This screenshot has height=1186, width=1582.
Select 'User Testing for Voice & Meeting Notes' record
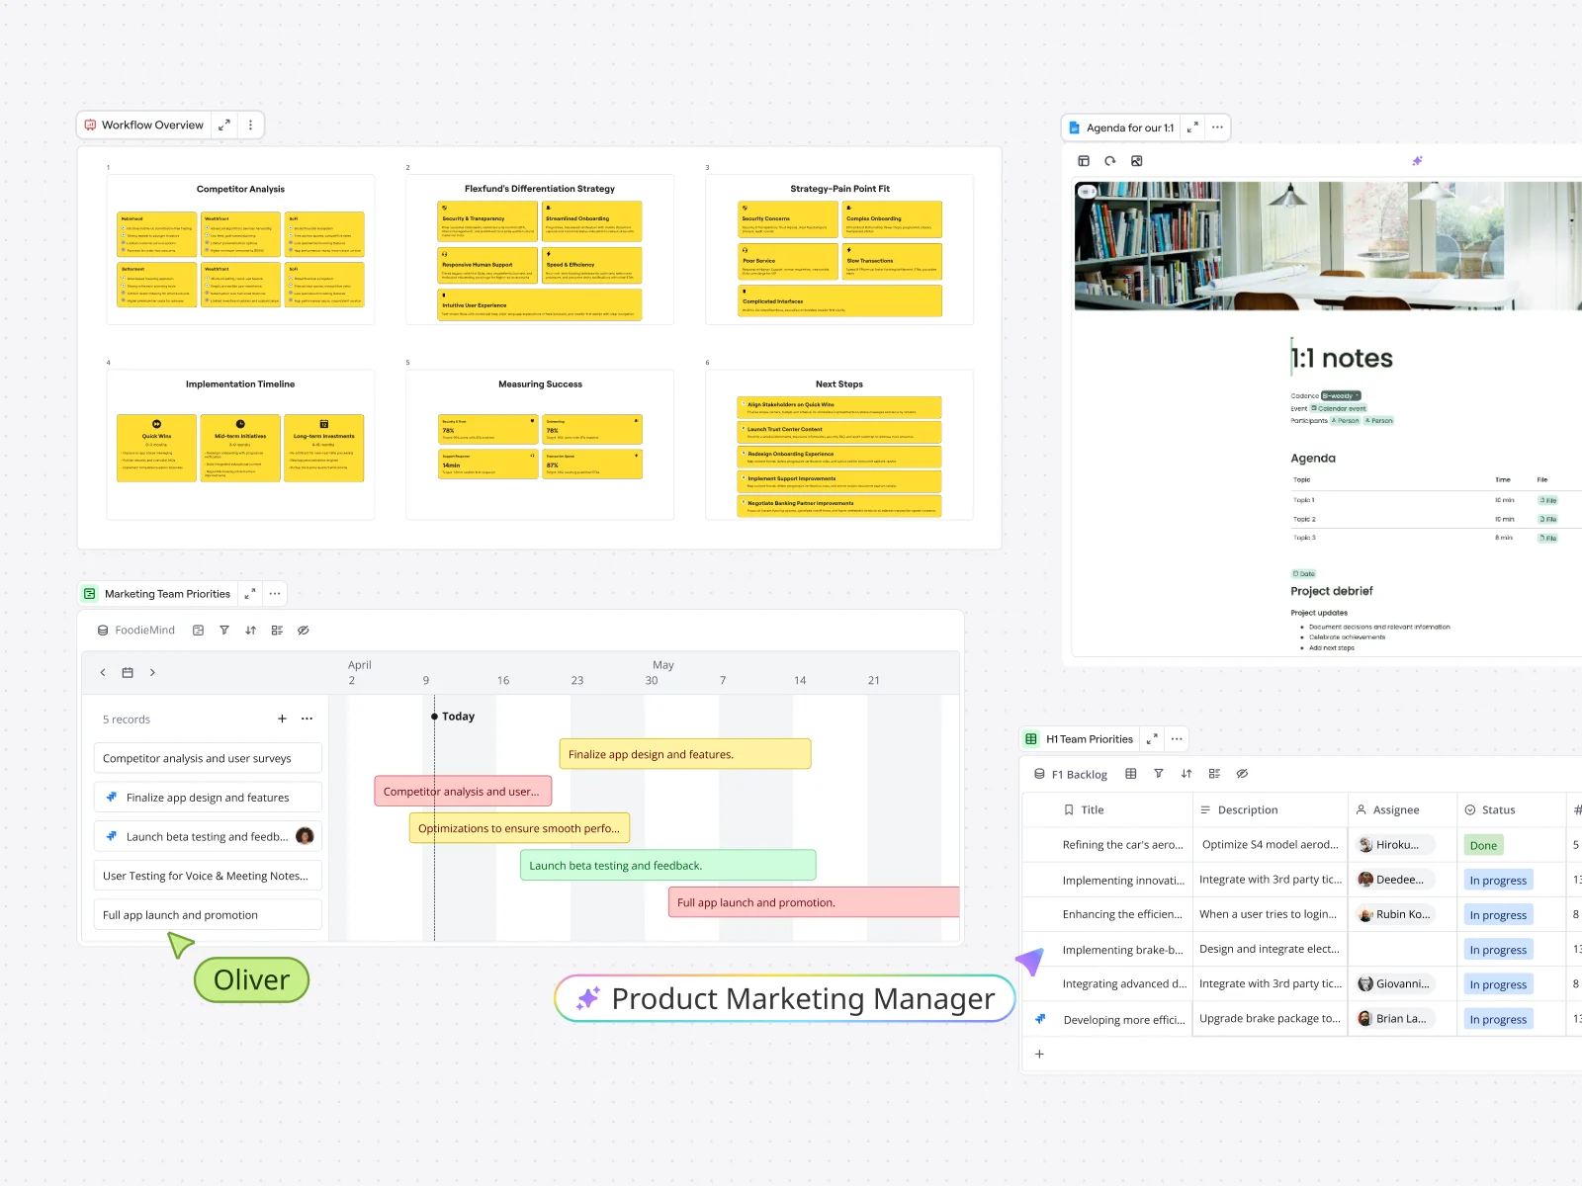click(208, 876)
